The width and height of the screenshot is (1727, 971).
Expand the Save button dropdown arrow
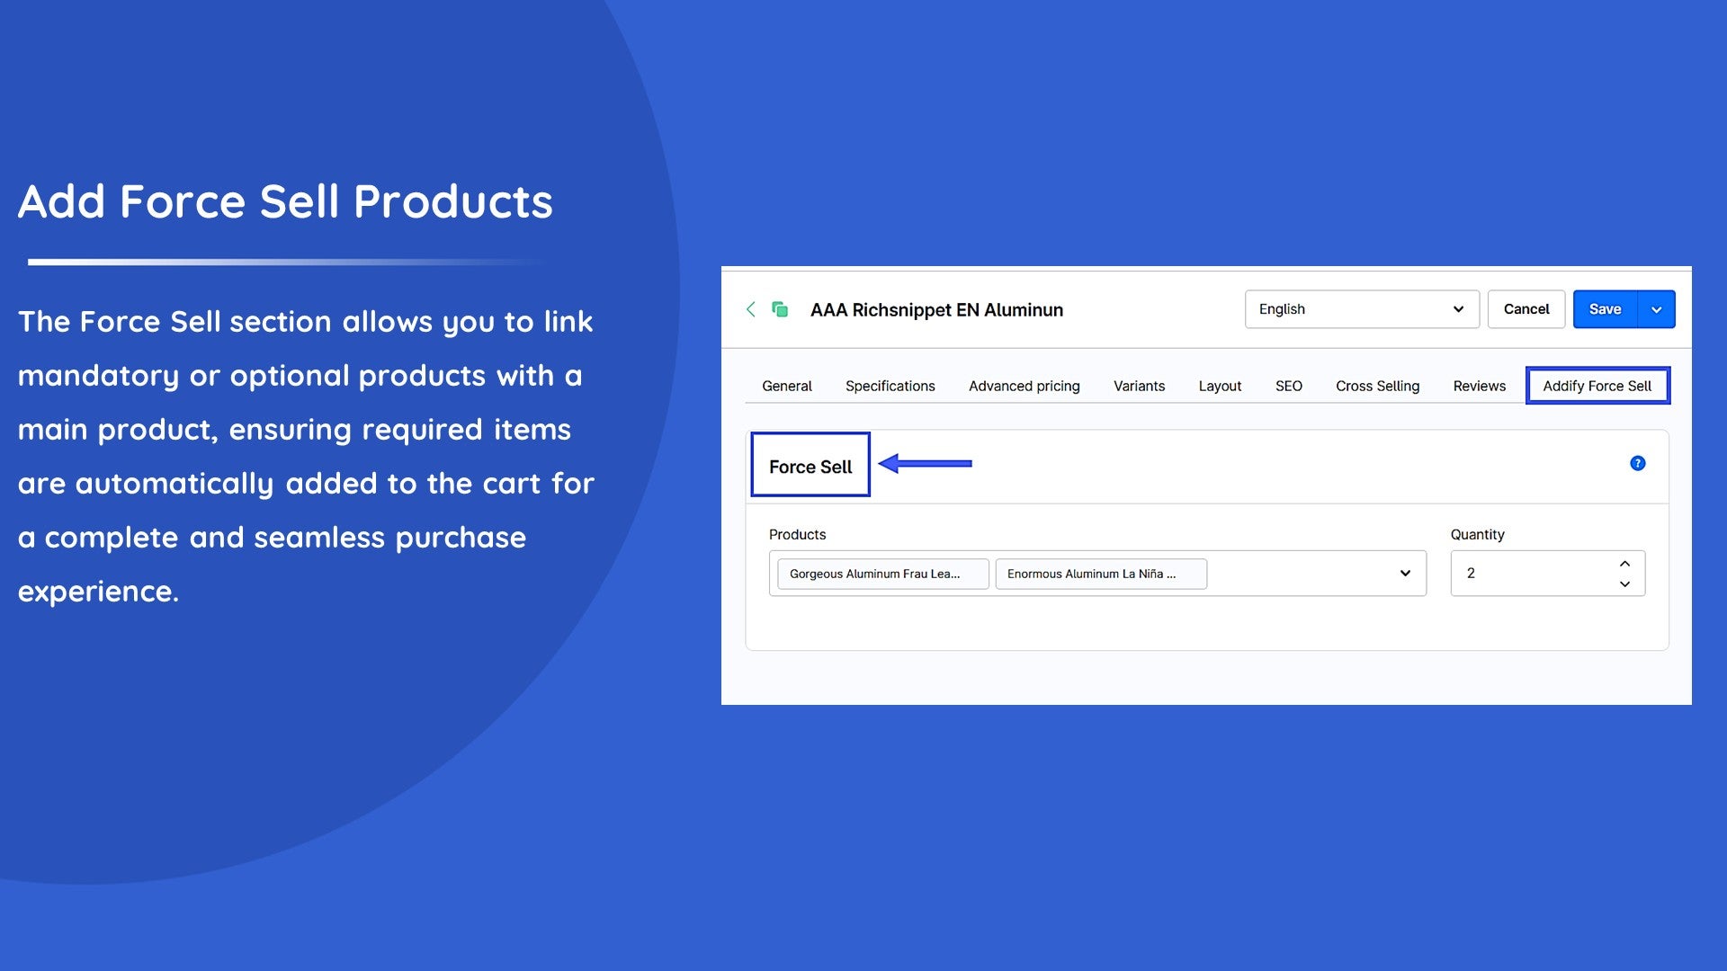coord(1656,309)
